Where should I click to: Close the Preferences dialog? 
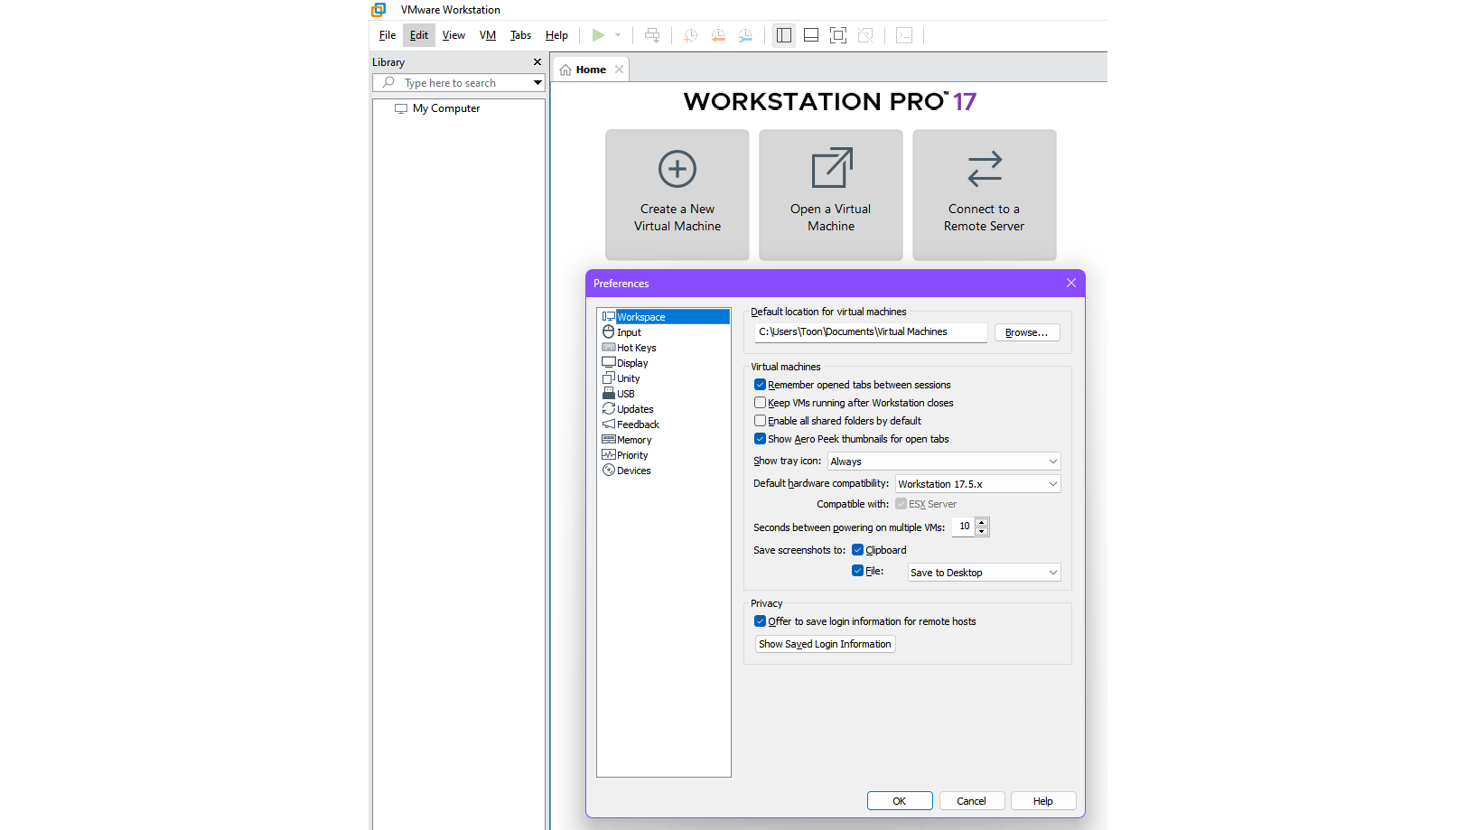click(1071, 283)
